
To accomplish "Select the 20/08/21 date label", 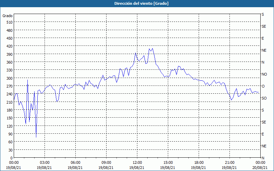I will click(x=260, y=168).
